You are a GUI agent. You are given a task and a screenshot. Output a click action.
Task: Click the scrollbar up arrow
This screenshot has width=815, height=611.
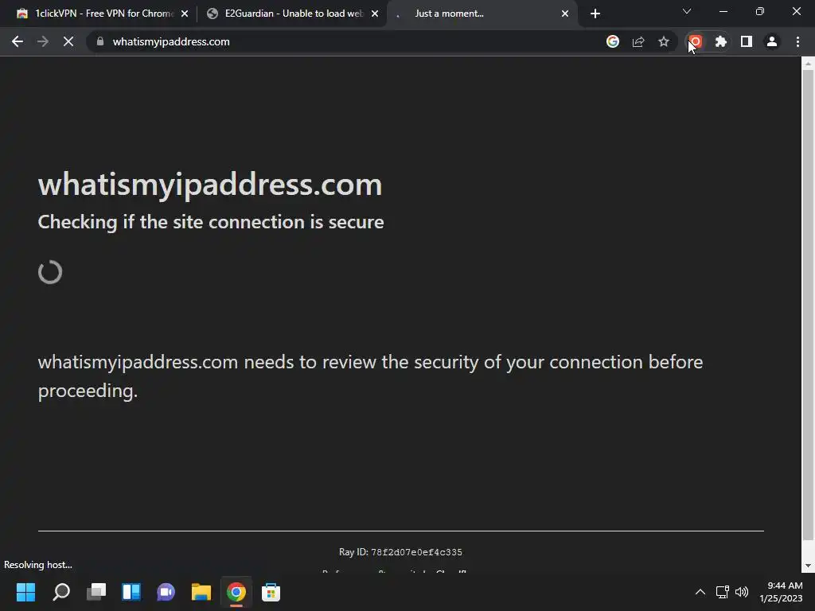[808, 64]
